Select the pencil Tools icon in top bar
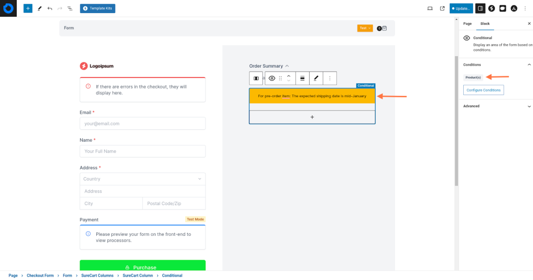 [x=40, y=8]
